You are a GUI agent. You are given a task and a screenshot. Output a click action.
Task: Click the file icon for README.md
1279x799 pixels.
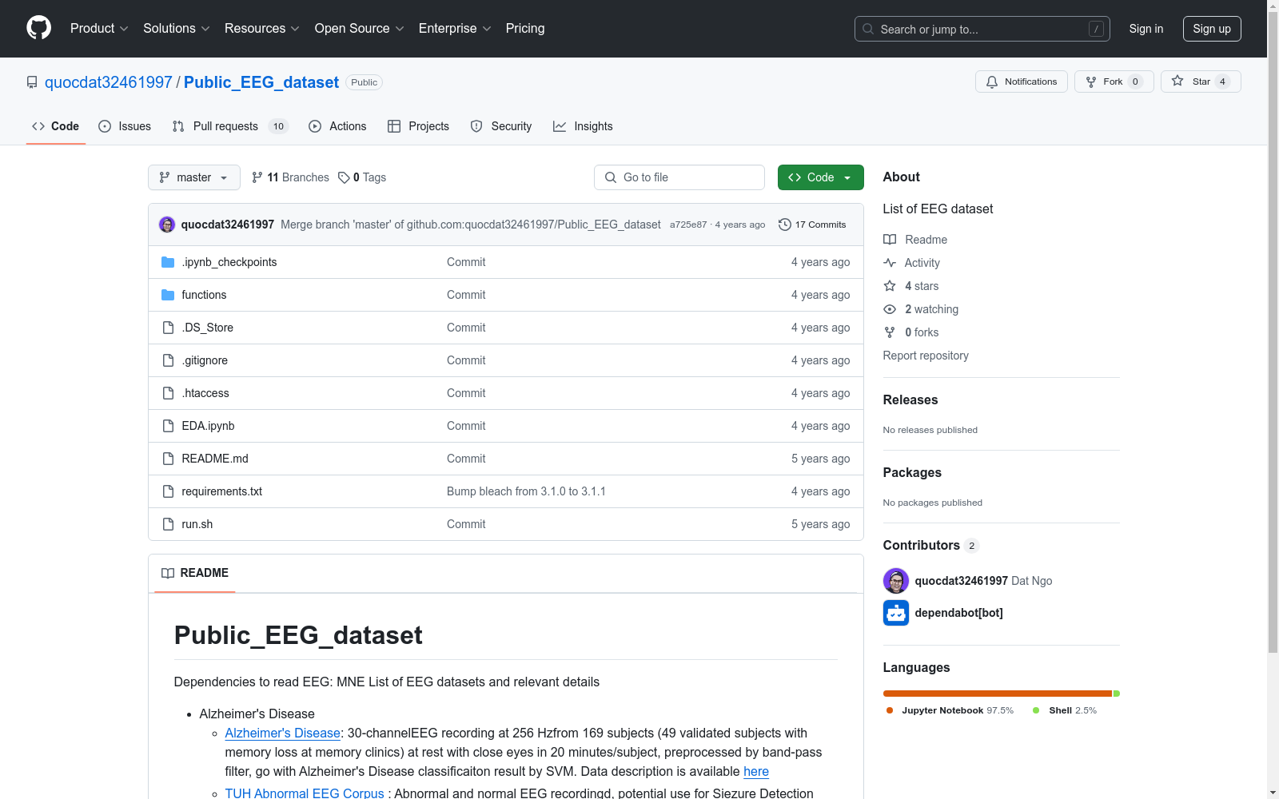point(168,459)
